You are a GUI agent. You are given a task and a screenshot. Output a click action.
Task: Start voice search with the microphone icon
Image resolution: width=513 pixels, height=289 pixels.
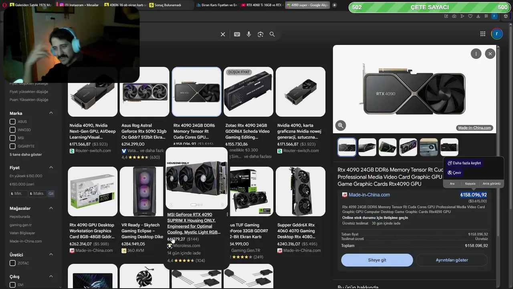coord(249,35)
